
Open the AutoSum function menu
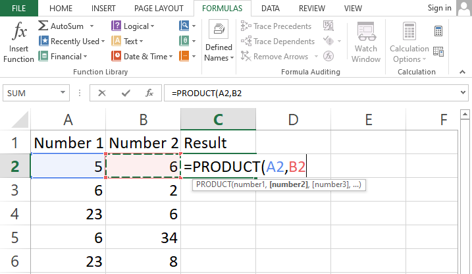pyautogui.click(x=66, y=26)
